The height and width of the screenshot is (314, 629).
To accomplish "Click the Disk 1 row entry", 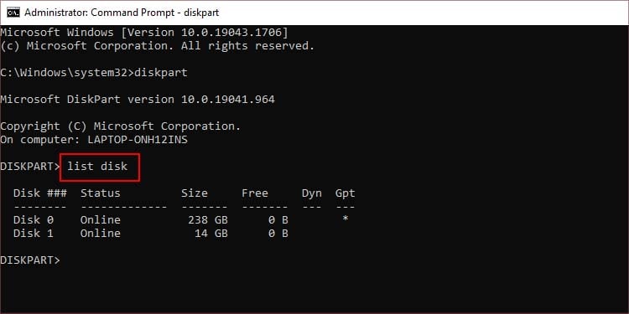I will point(150,233).
